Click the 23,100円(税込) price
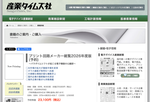Screen dimensions: 150x102 pyautogui.click(x=49, y=100)
